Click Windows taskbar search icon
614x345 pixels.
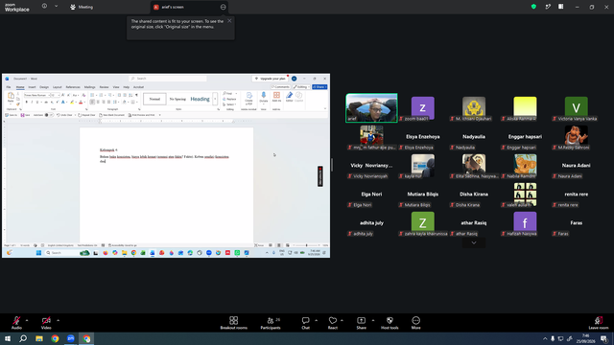point(23,338)
